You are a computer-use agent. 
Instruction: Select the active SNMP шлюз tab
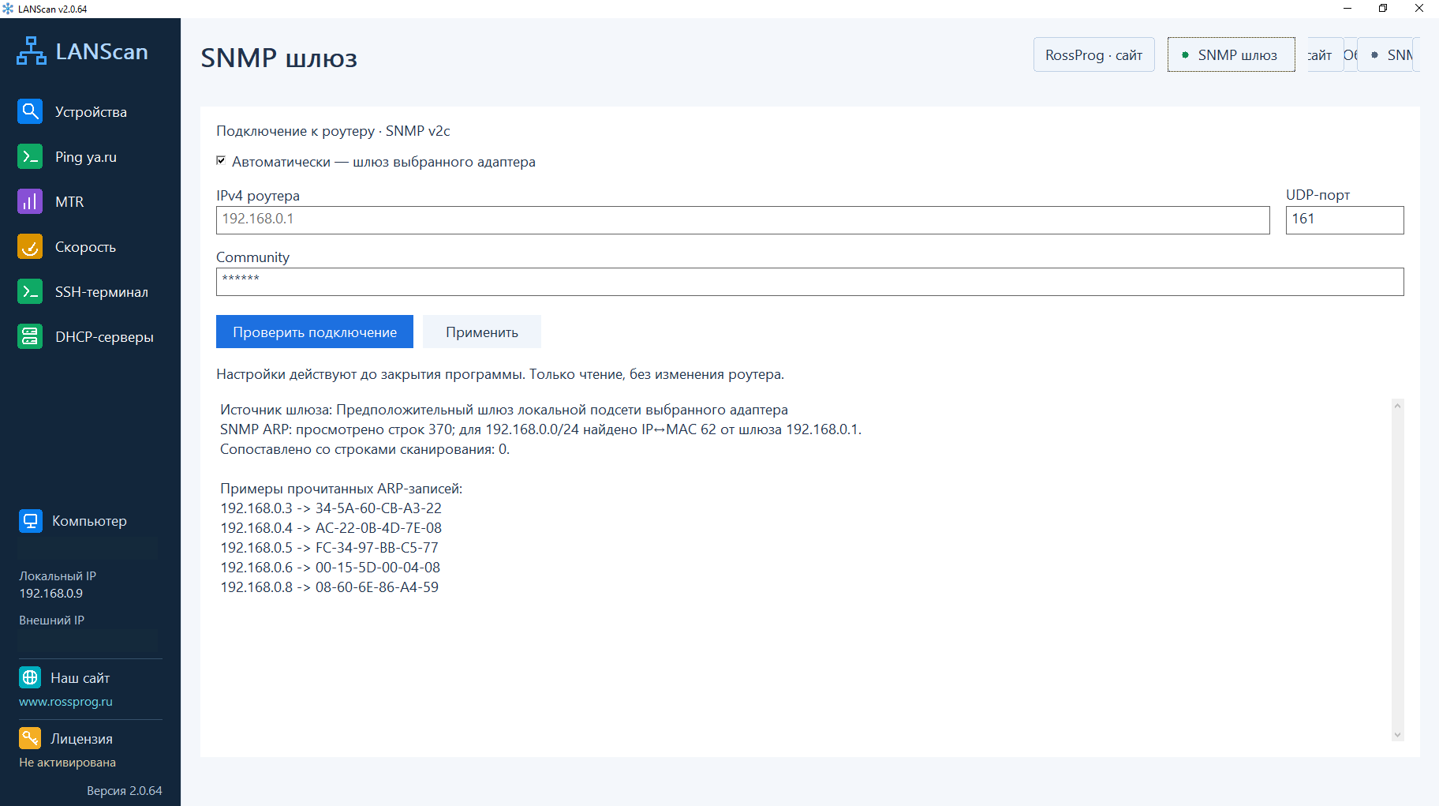click(1232, 54)
